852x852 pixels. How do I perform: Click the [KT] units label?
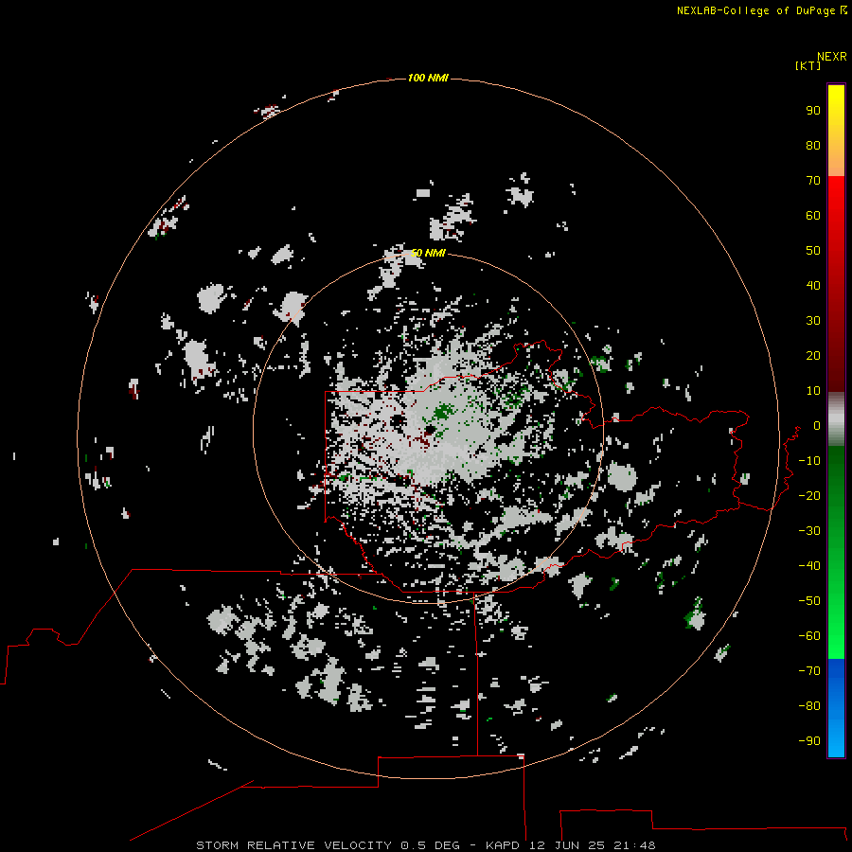808,65
